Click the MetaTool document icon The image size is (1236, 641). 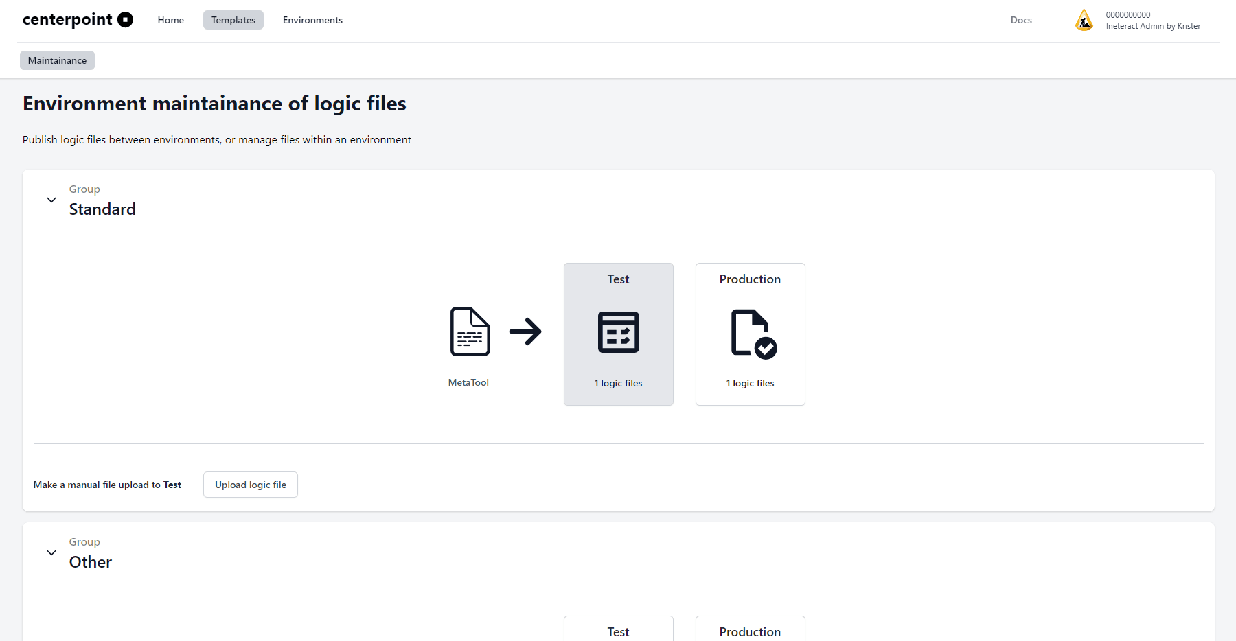tap(470, 332)
